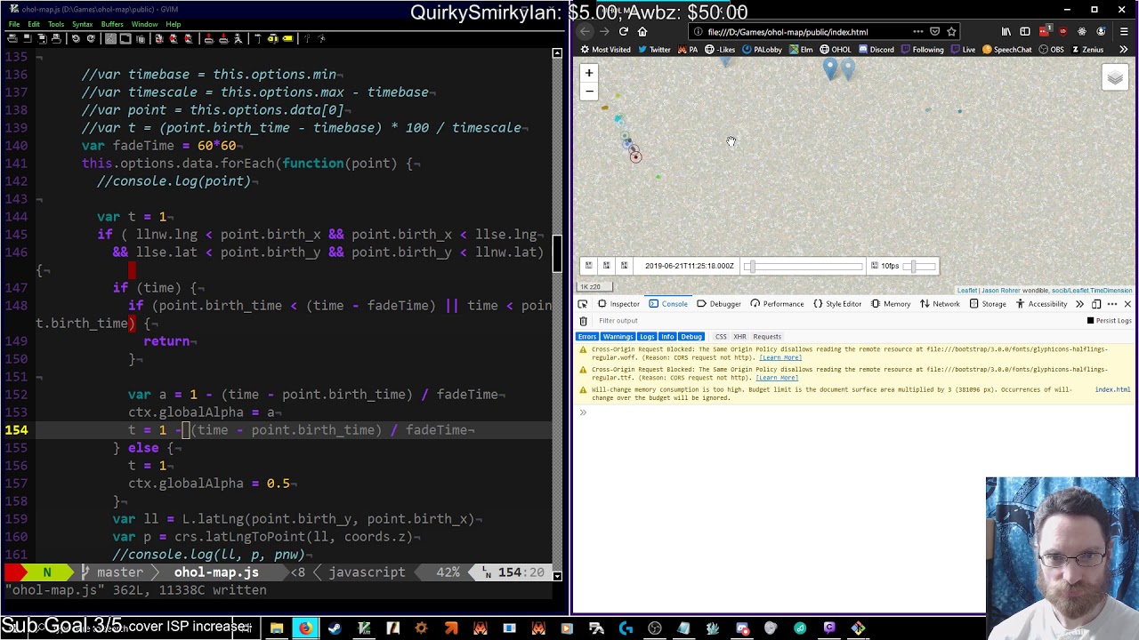The height and width of the screenshot is (640, 1139).
Task: Click the index.html source link in console
Action: coord(1112,389)
